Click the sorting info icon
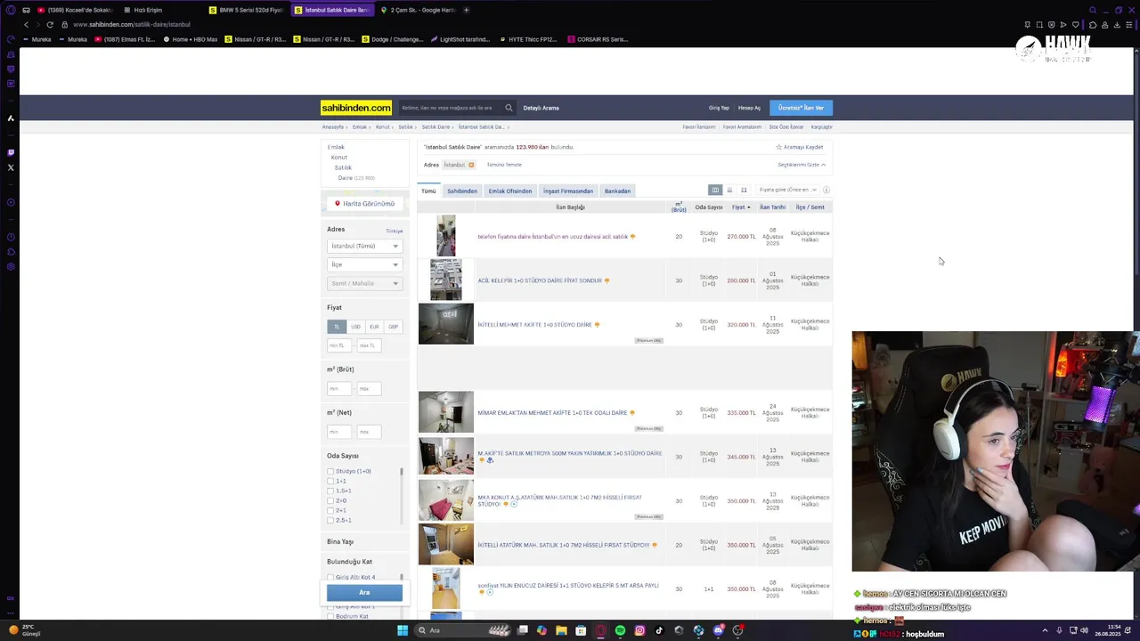The height and width of the screenshot is (641, 1140). 826,190
